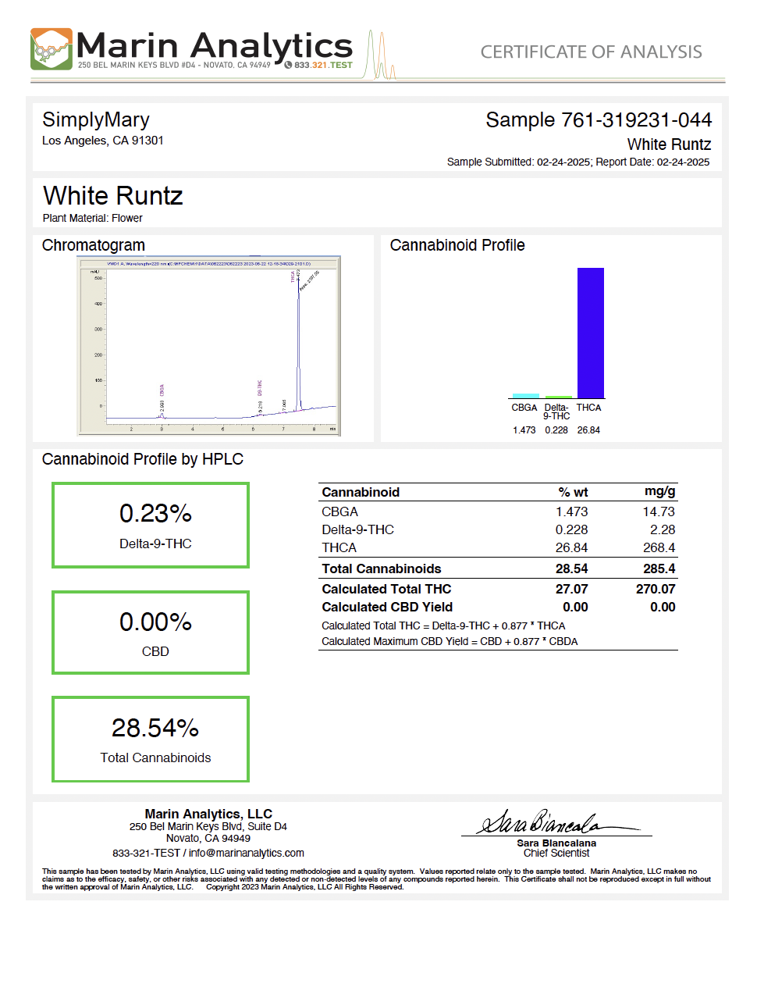Select the "Sample Submitted: 02-24-2025" date line

pos(520,162)
